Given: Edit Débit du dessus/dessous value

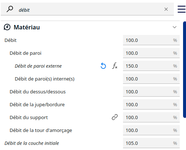Looking at the screenshot, I should pos(151,92).
